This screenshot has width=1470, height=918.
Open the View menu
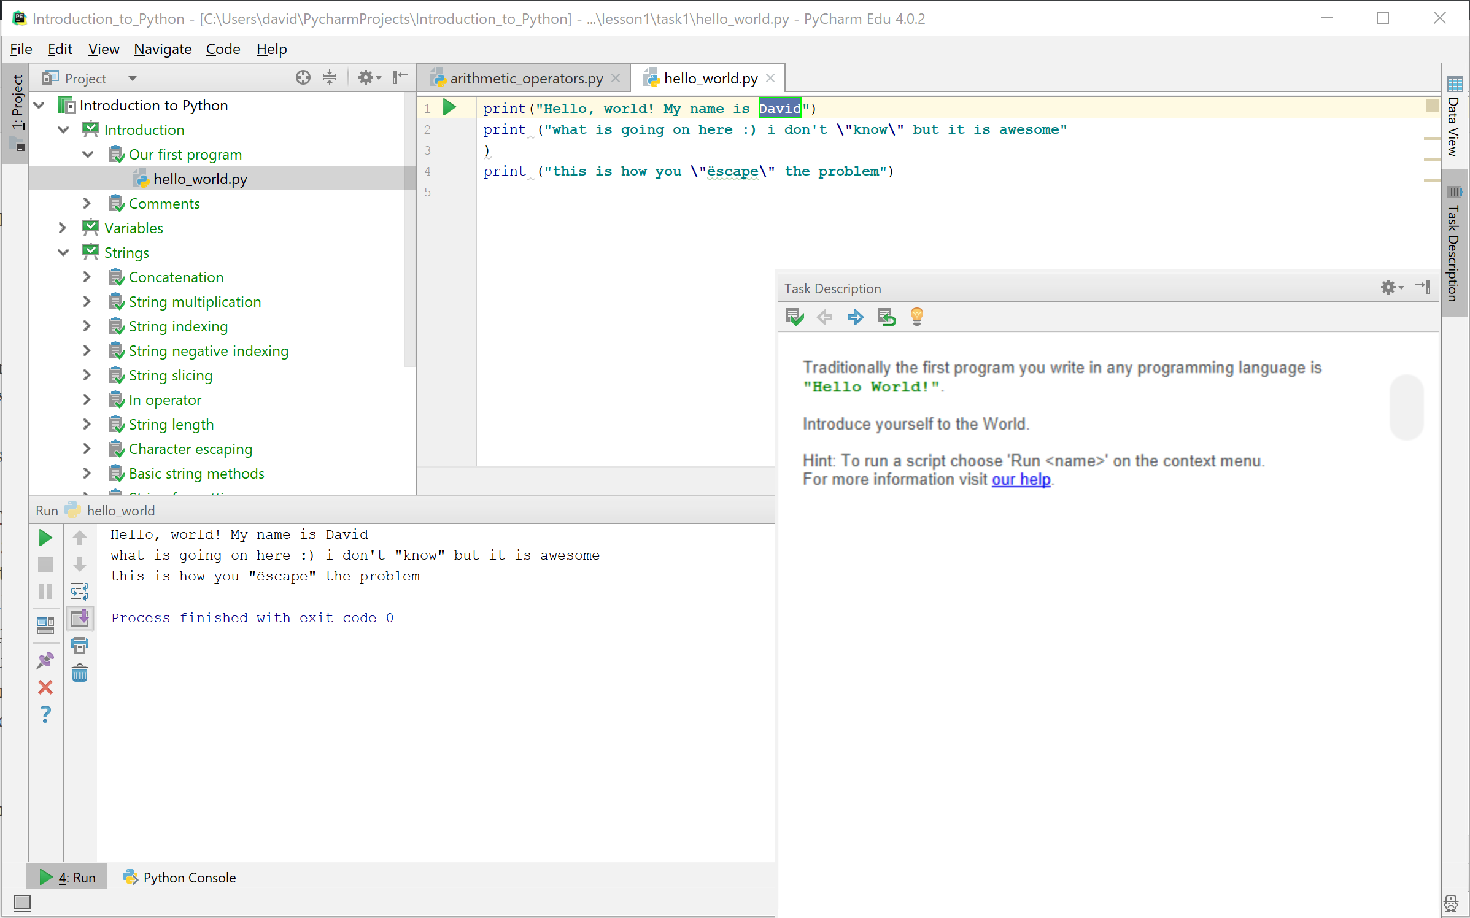pos(104,49)
